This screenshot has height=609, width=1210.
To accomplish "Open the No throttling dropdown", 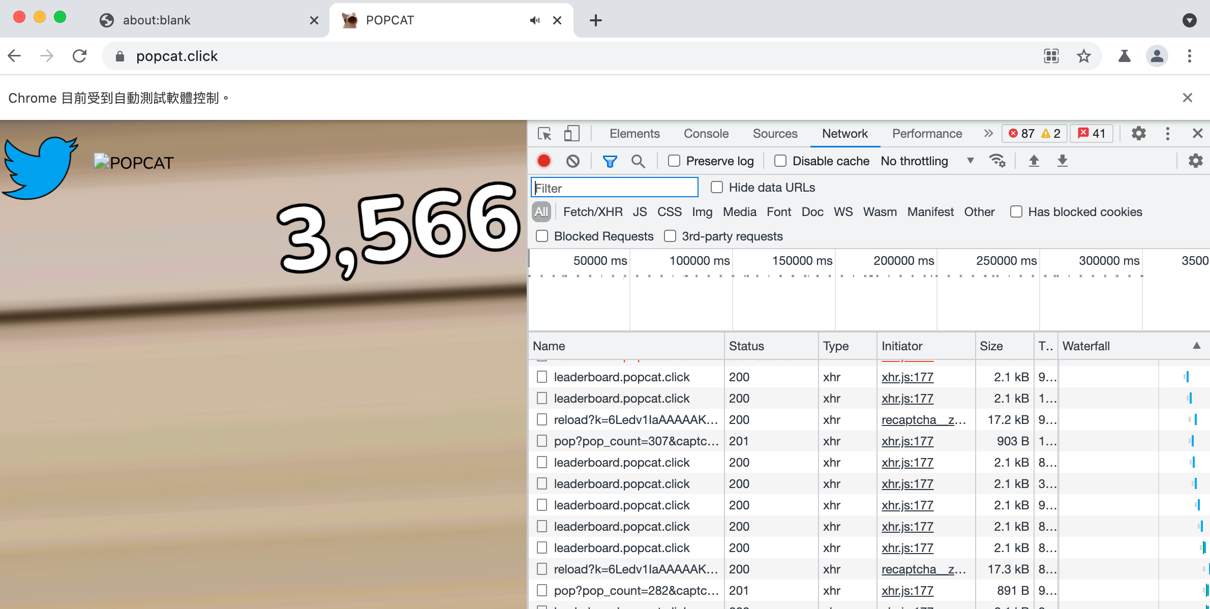I will click(926, 161).
